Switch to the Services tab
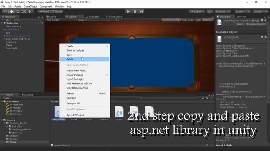 coord(241,17)
